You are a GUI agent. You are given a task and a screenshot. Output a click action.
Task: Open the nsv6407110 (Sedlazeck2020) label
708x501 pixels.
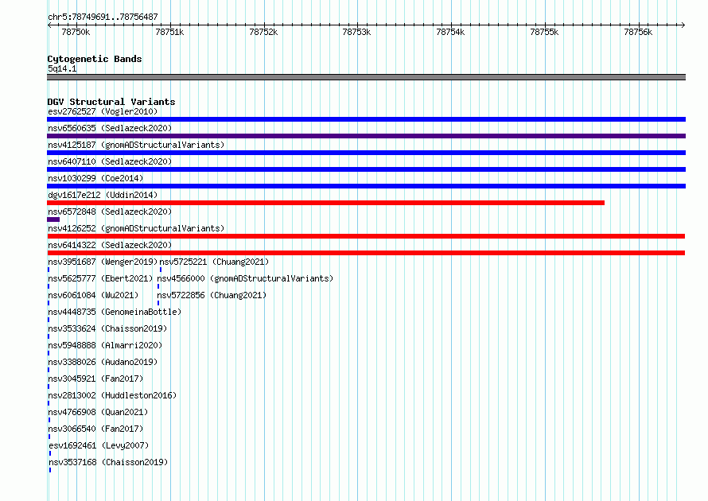tap(110, 161)
